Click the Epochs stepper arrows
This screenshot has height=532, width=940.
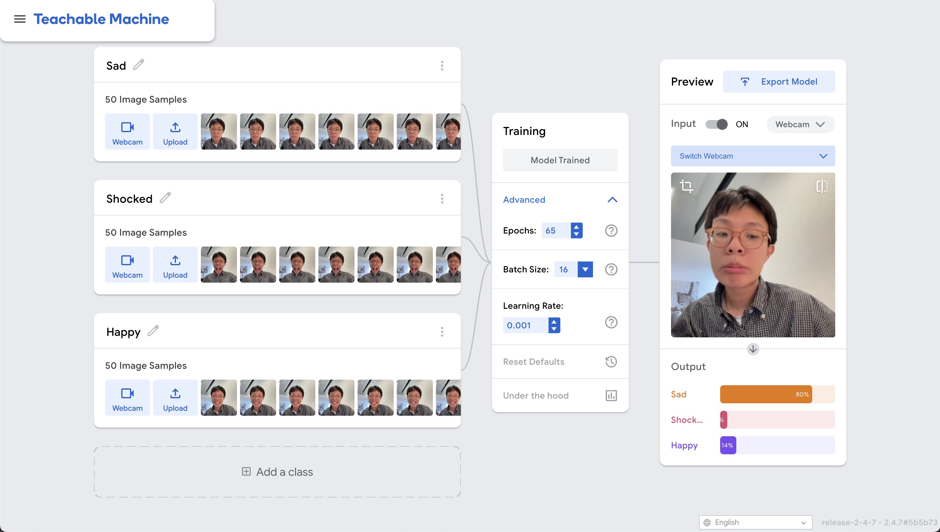coord(576,231)
